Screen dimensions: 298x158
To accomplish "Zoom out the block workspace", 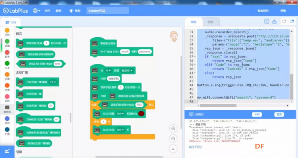I will point(173,139).
